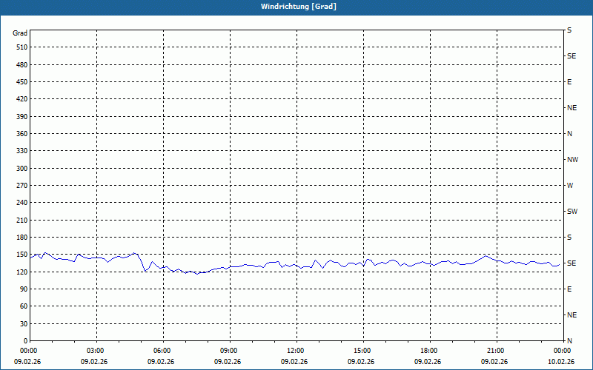
Task: Select the "12:00" time label
Action: [296, 351]
